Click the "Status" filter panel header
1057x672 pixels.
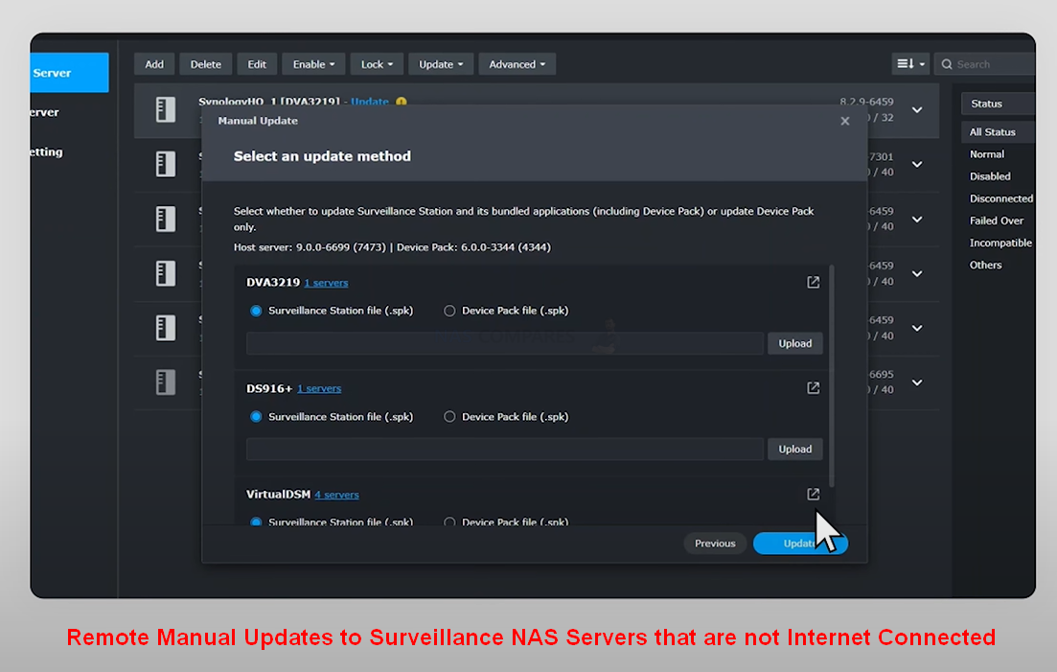[998, 104]
